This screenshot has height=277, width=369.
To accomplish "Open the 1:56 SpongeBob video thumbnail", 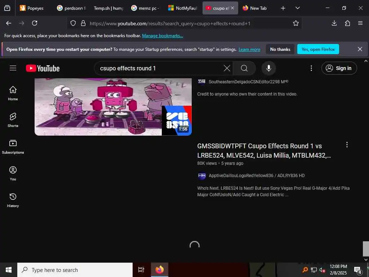I will (x=113, y=107).
